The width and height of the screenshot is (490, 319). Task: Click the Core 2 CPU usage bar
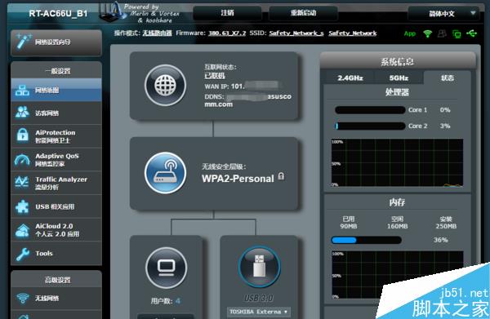click(x=370, y=126)
